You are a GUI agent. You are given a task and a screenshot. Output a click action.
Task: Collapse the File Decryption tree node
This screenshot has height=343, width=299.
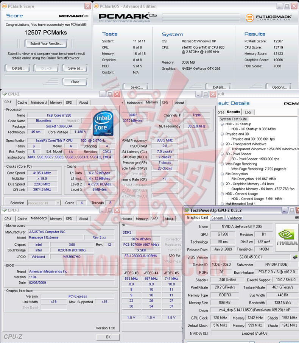222,174
